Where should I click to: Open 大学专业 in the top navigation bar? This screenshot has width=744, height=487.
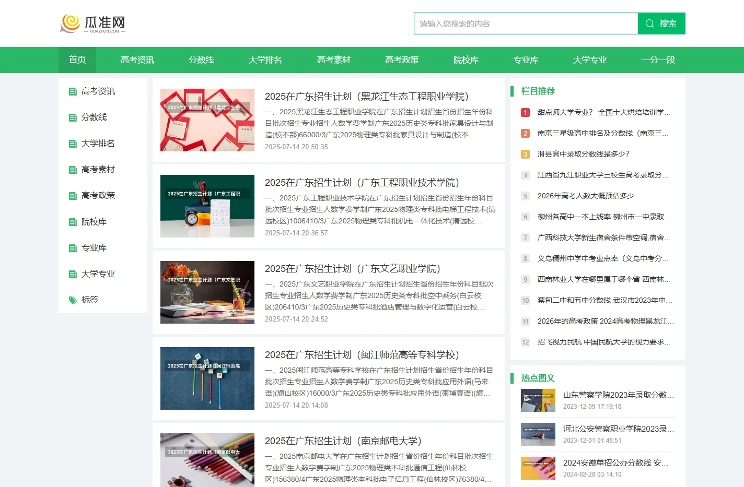pyautogui.click(x=590, y=60)
